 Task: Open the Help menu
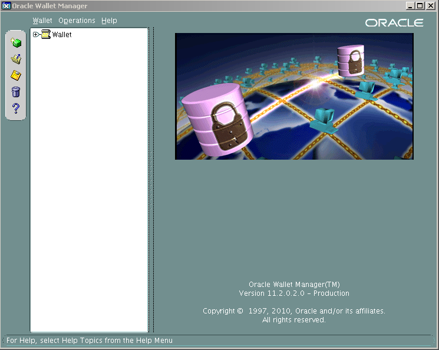[x=109, y=21]
